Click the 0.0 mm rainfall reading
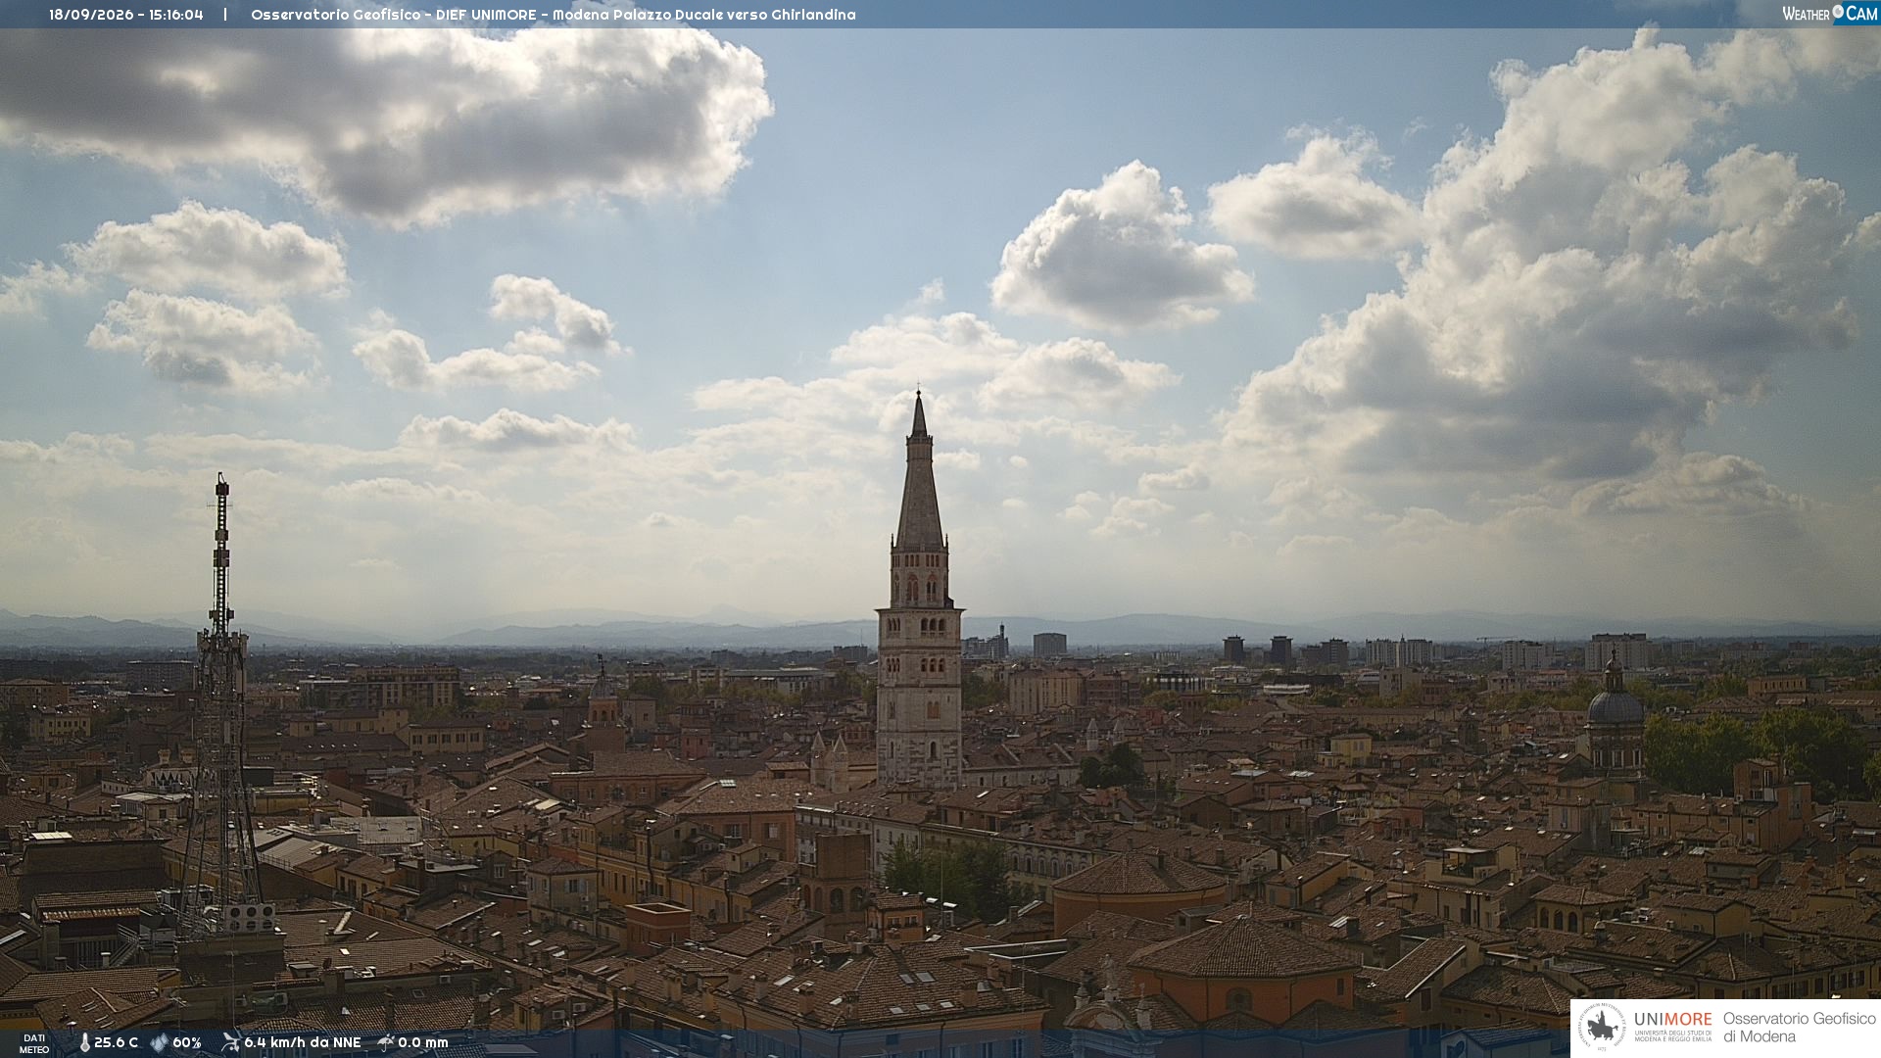The image size is (1881, 1058). point(422,1042)
